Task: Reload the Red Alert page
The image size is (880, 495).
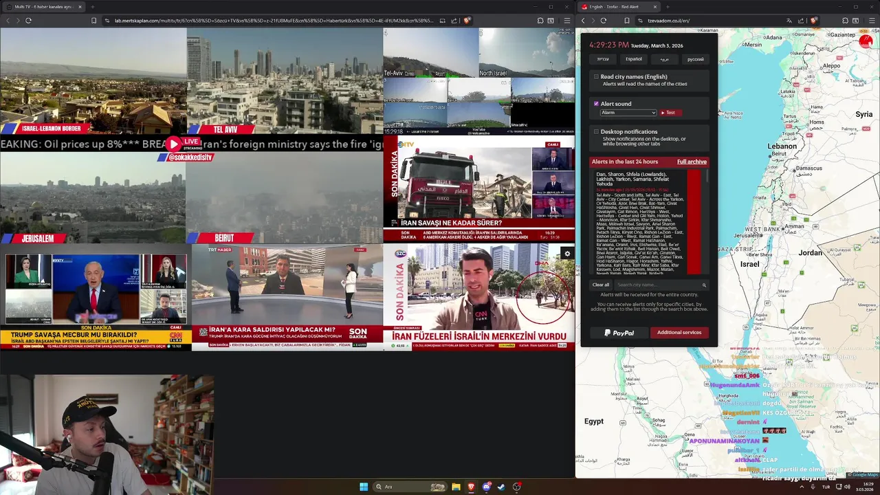Action: [604, 21]
